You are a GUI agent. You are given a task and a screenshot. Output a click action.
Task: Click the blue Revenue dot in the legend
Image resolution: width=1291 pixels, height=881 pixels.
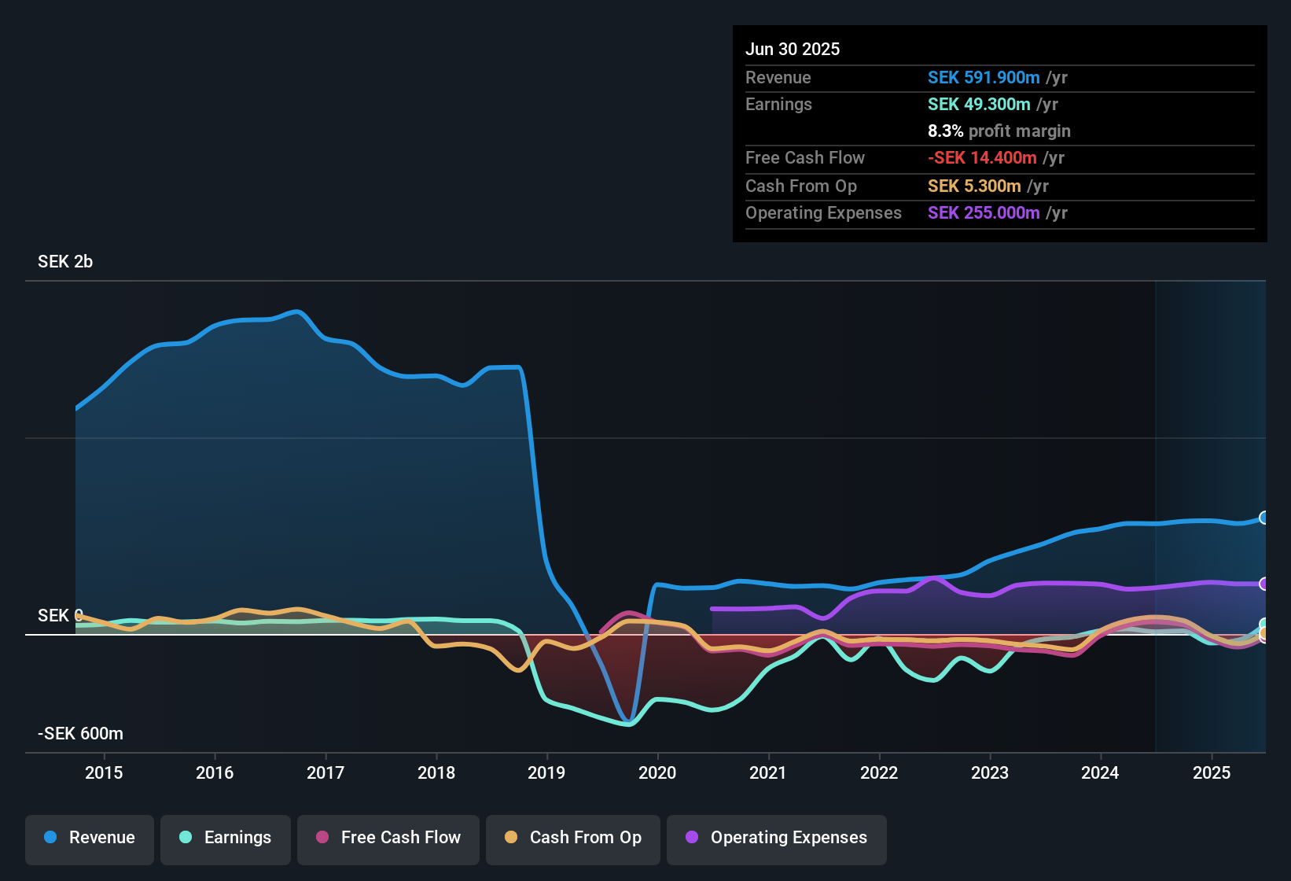coord(50,838)
